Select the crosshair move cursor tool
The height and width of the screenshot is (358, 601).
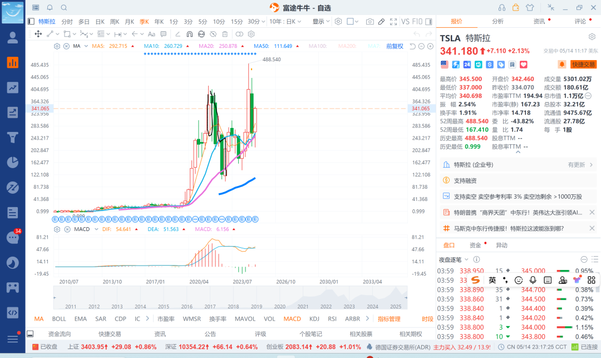click(x=38, y=34)
